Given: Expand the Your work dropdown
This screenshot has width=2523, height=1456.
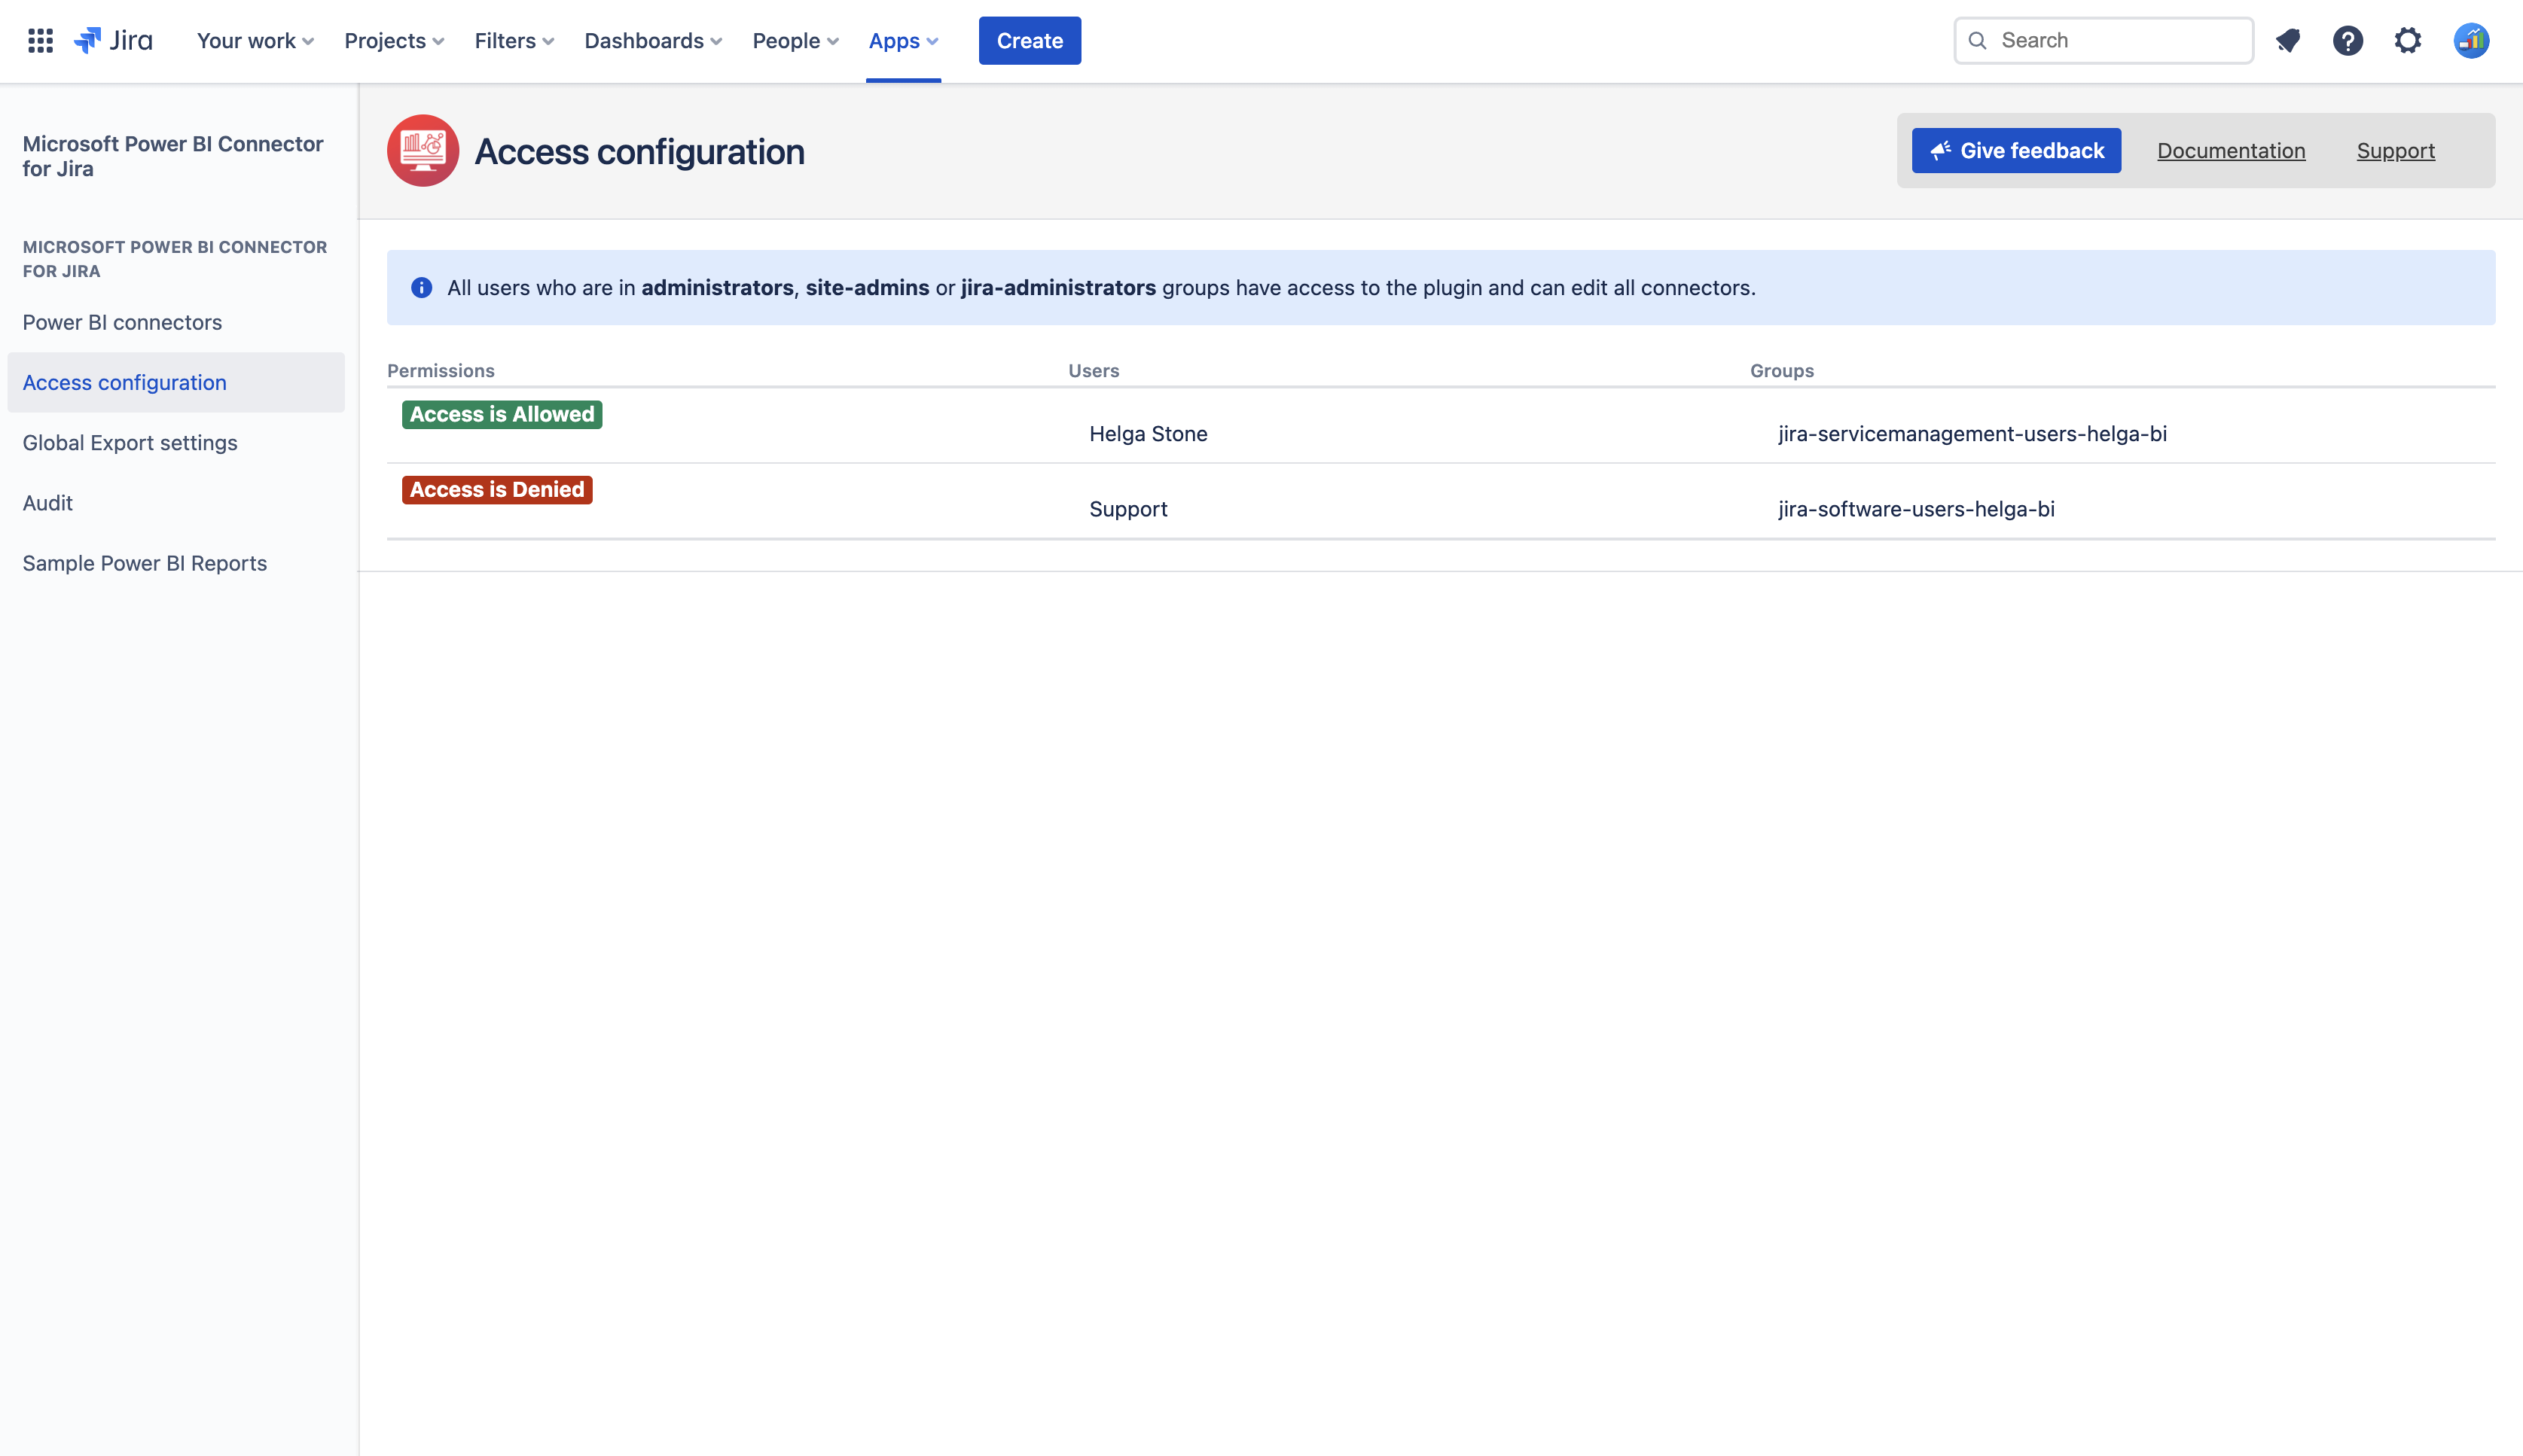Looking at the screenshot, I should point(255,41).
